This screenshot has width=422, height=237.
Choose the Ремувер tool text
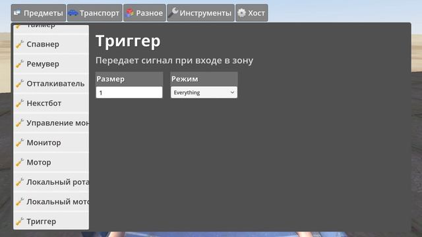[43, 65]
